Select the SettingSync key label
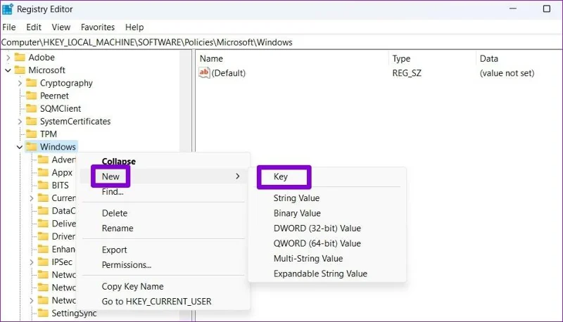 tap(74, 313)
